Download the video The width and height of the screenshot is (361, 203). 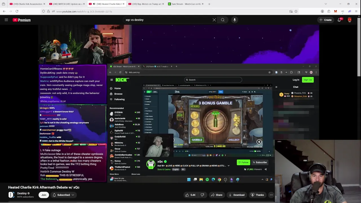[x=236, y=195]
